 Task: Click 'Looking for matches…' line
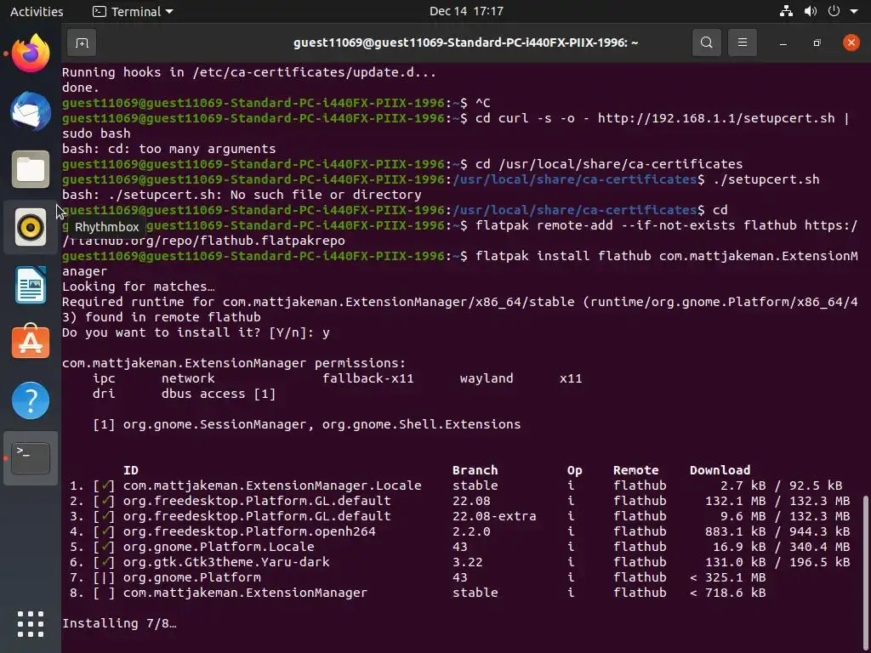139,287
